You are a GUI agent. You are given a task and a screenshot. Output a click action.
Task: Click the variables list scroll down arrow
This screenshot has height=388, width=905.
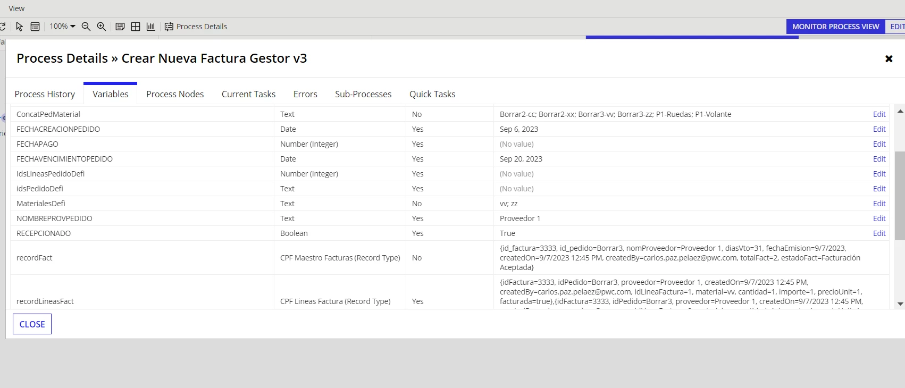coord(900,304)
